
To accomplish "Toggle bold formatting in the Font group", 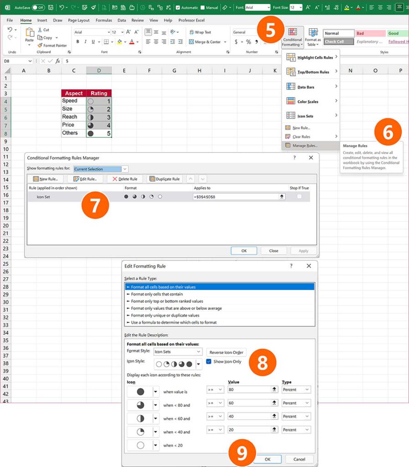I will 78,42.
